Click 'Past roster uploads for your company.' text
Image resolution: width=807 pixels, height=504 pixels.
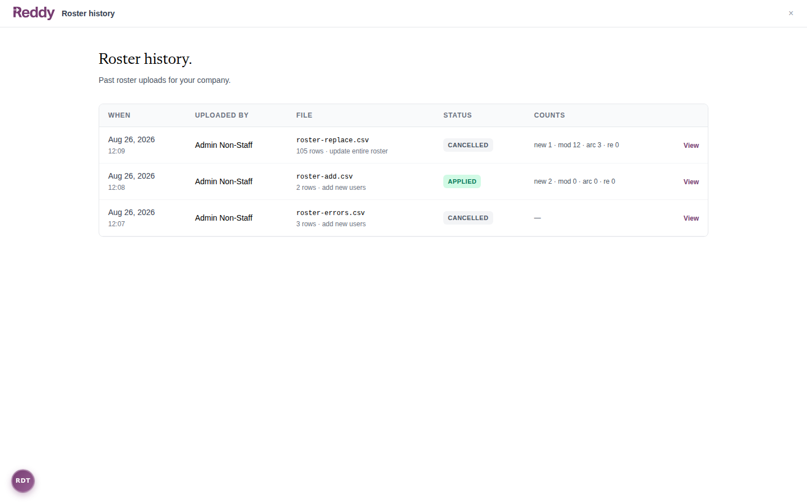tap(164, 80)
